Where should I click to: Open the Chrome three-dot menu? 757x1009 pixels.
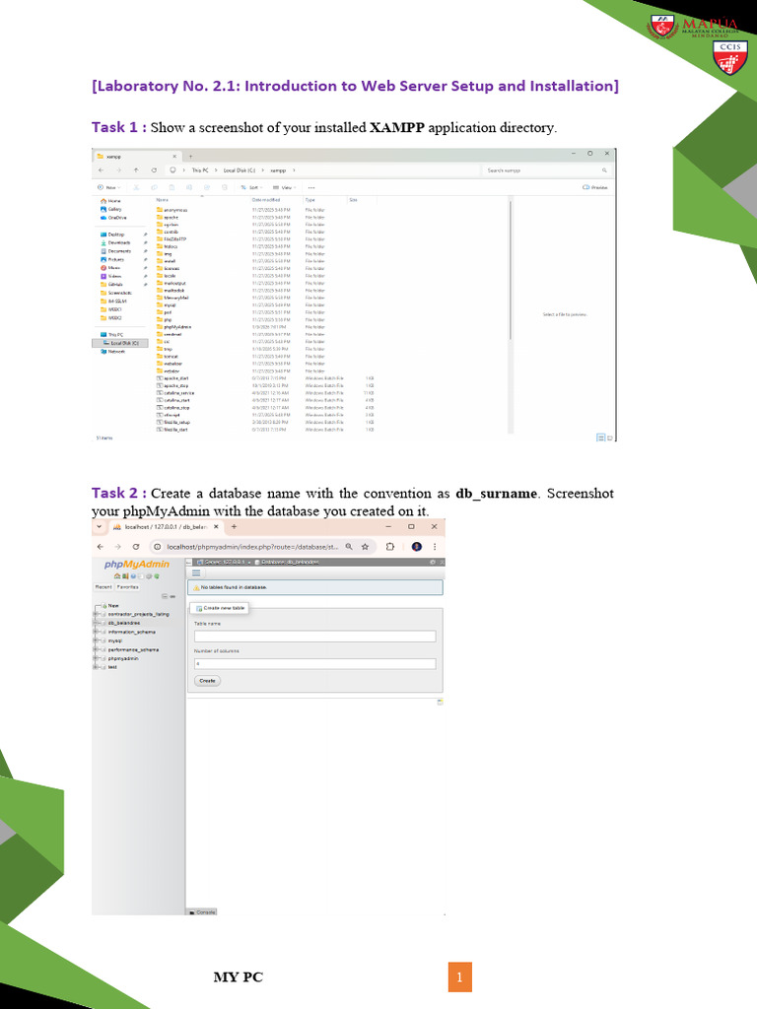435,546
